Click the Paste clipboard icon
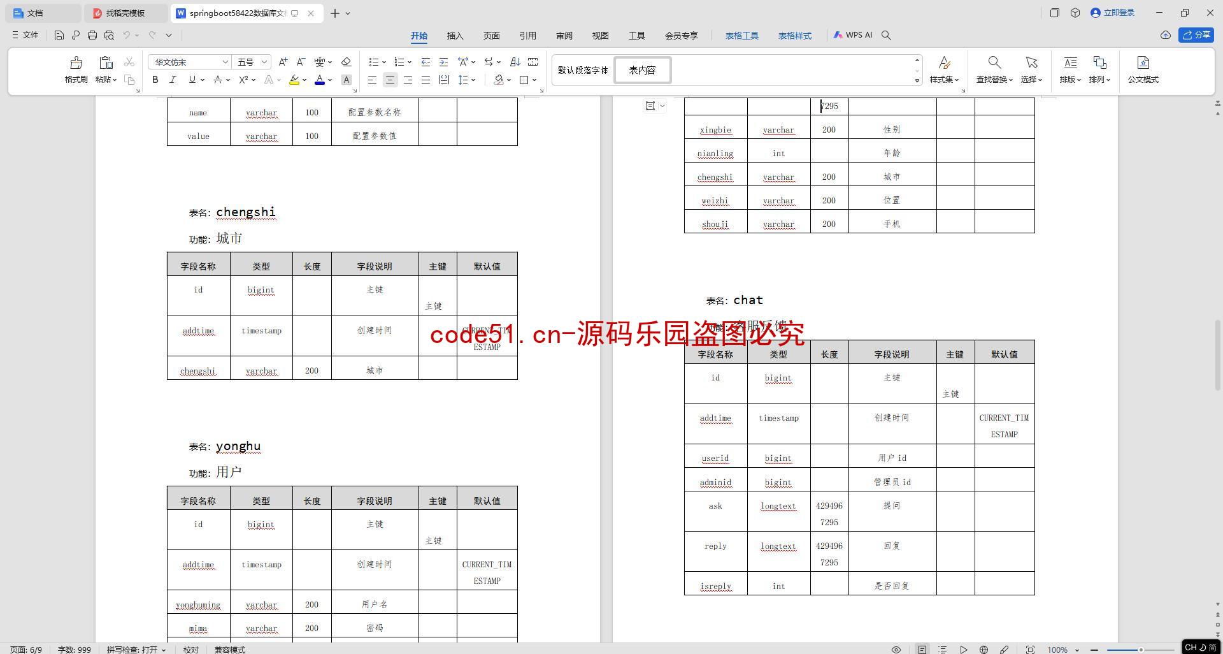This screenshot has height=654, width=1223. coord(106,62)
